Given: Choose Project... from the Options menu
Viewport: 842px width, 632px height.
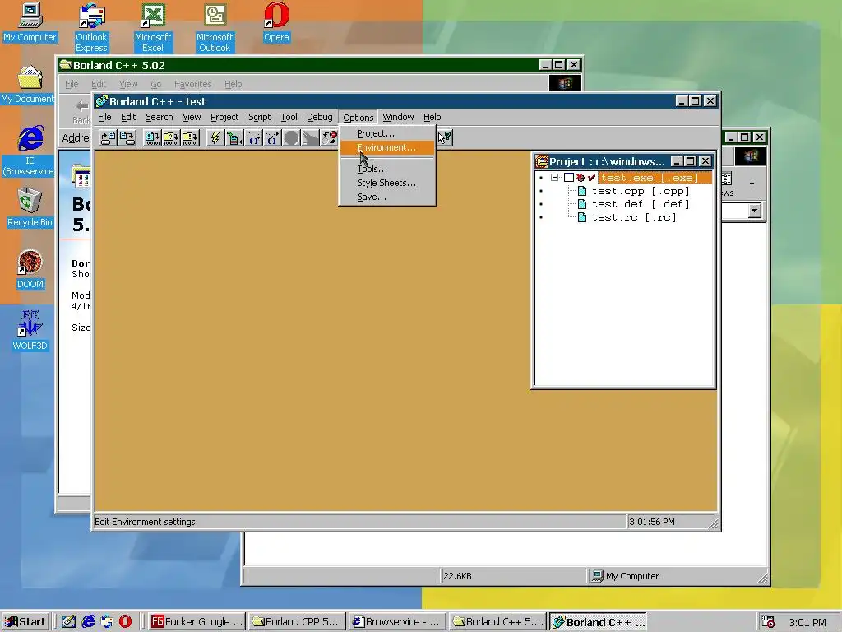Looking at the screenshot, I should pyautogui.click(x=386, y=133).
